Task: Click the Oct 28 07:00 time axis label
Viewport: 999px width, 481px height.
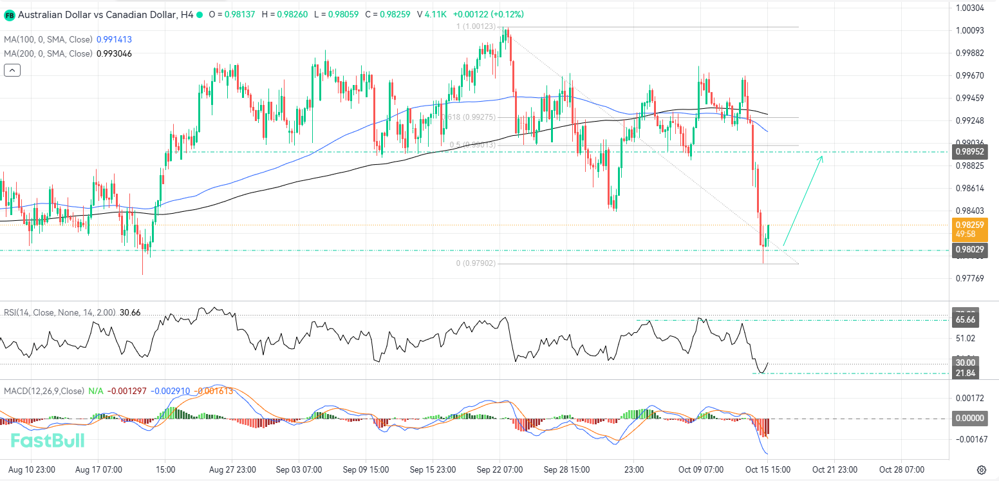Action: click(901, 469)
